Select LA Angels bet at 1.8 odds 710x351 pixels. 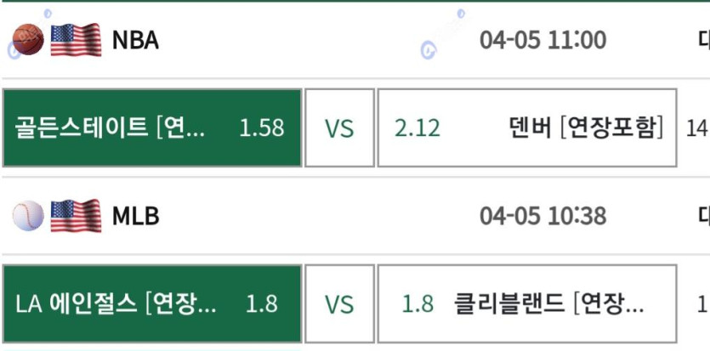pos(152,304)
